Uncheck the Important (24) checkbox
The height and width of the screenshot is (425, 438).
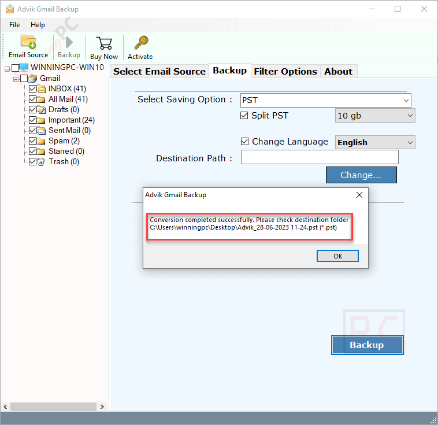coord(33,120)
